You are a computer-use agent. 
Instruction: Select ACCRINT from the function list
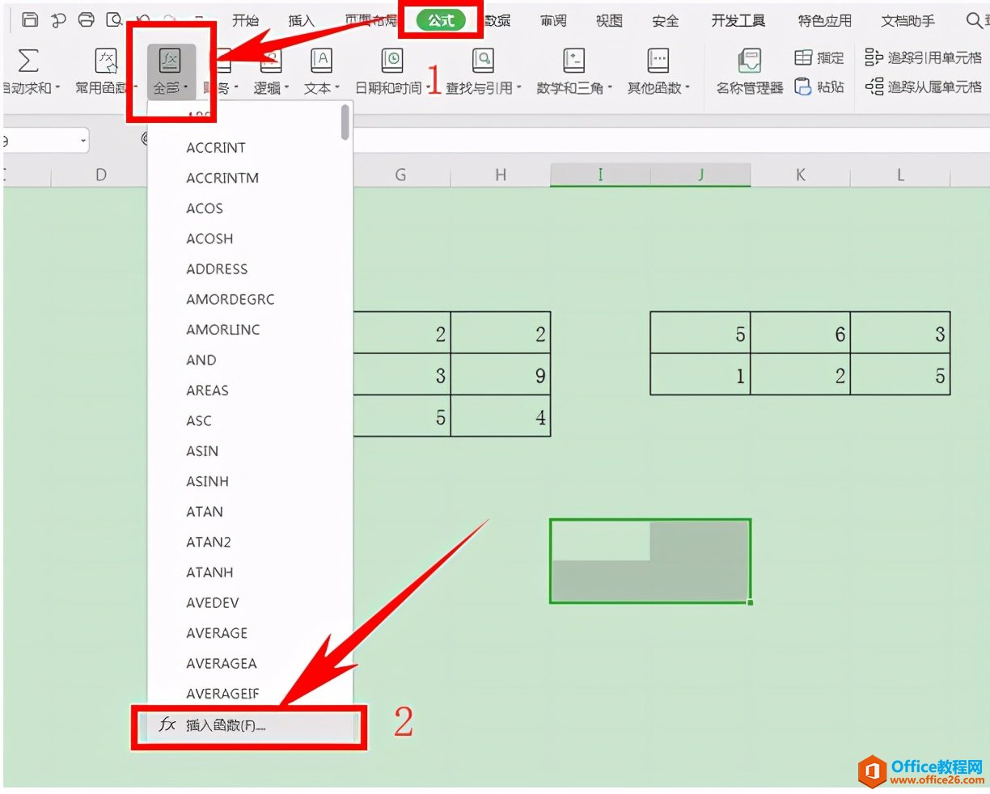tap(216, 147)
